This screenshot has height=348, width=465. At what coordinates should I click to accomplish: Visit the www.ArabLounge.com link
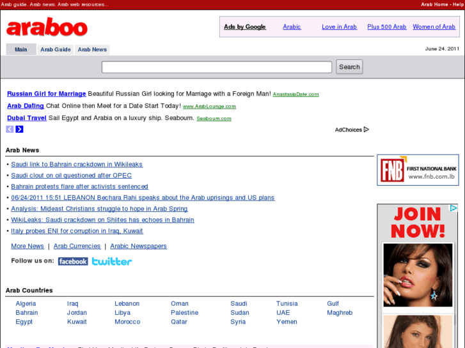[x=209, y=107]
